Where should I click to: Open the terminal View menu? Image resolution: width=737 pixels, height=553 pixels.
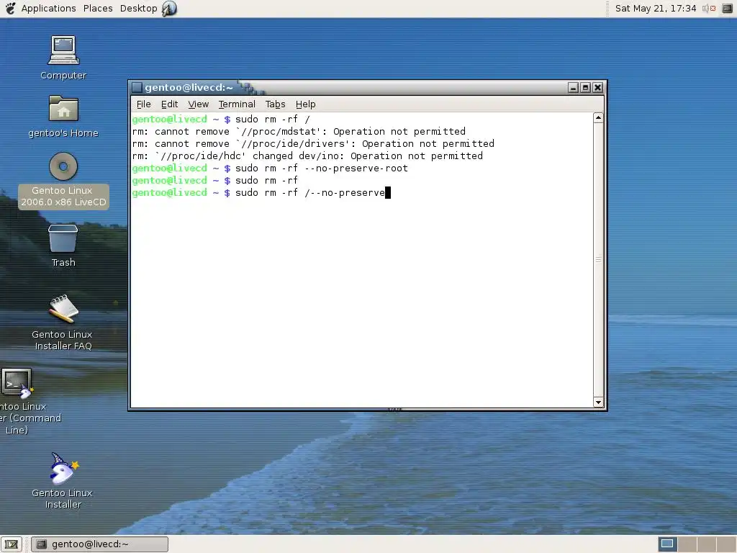coord(199,104)
